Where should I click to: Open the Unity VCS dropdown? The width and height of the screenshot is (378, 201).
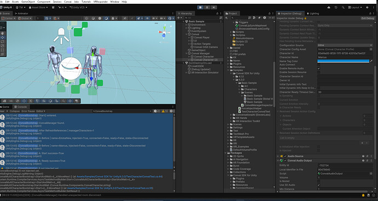[78, 8]
